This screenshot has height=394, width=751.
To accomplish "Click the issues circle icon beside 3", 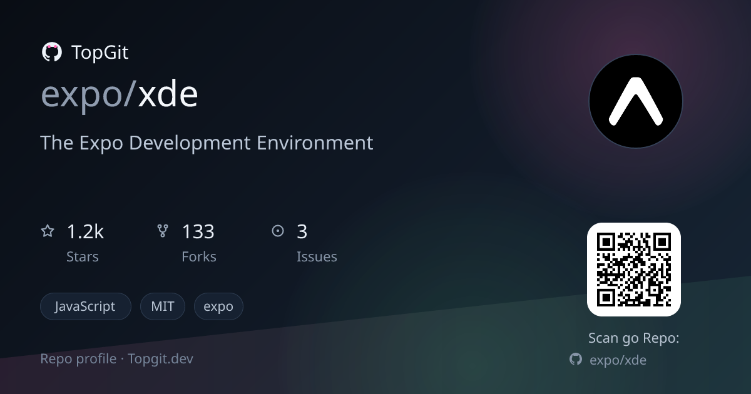I will click(x=278, y=231).
